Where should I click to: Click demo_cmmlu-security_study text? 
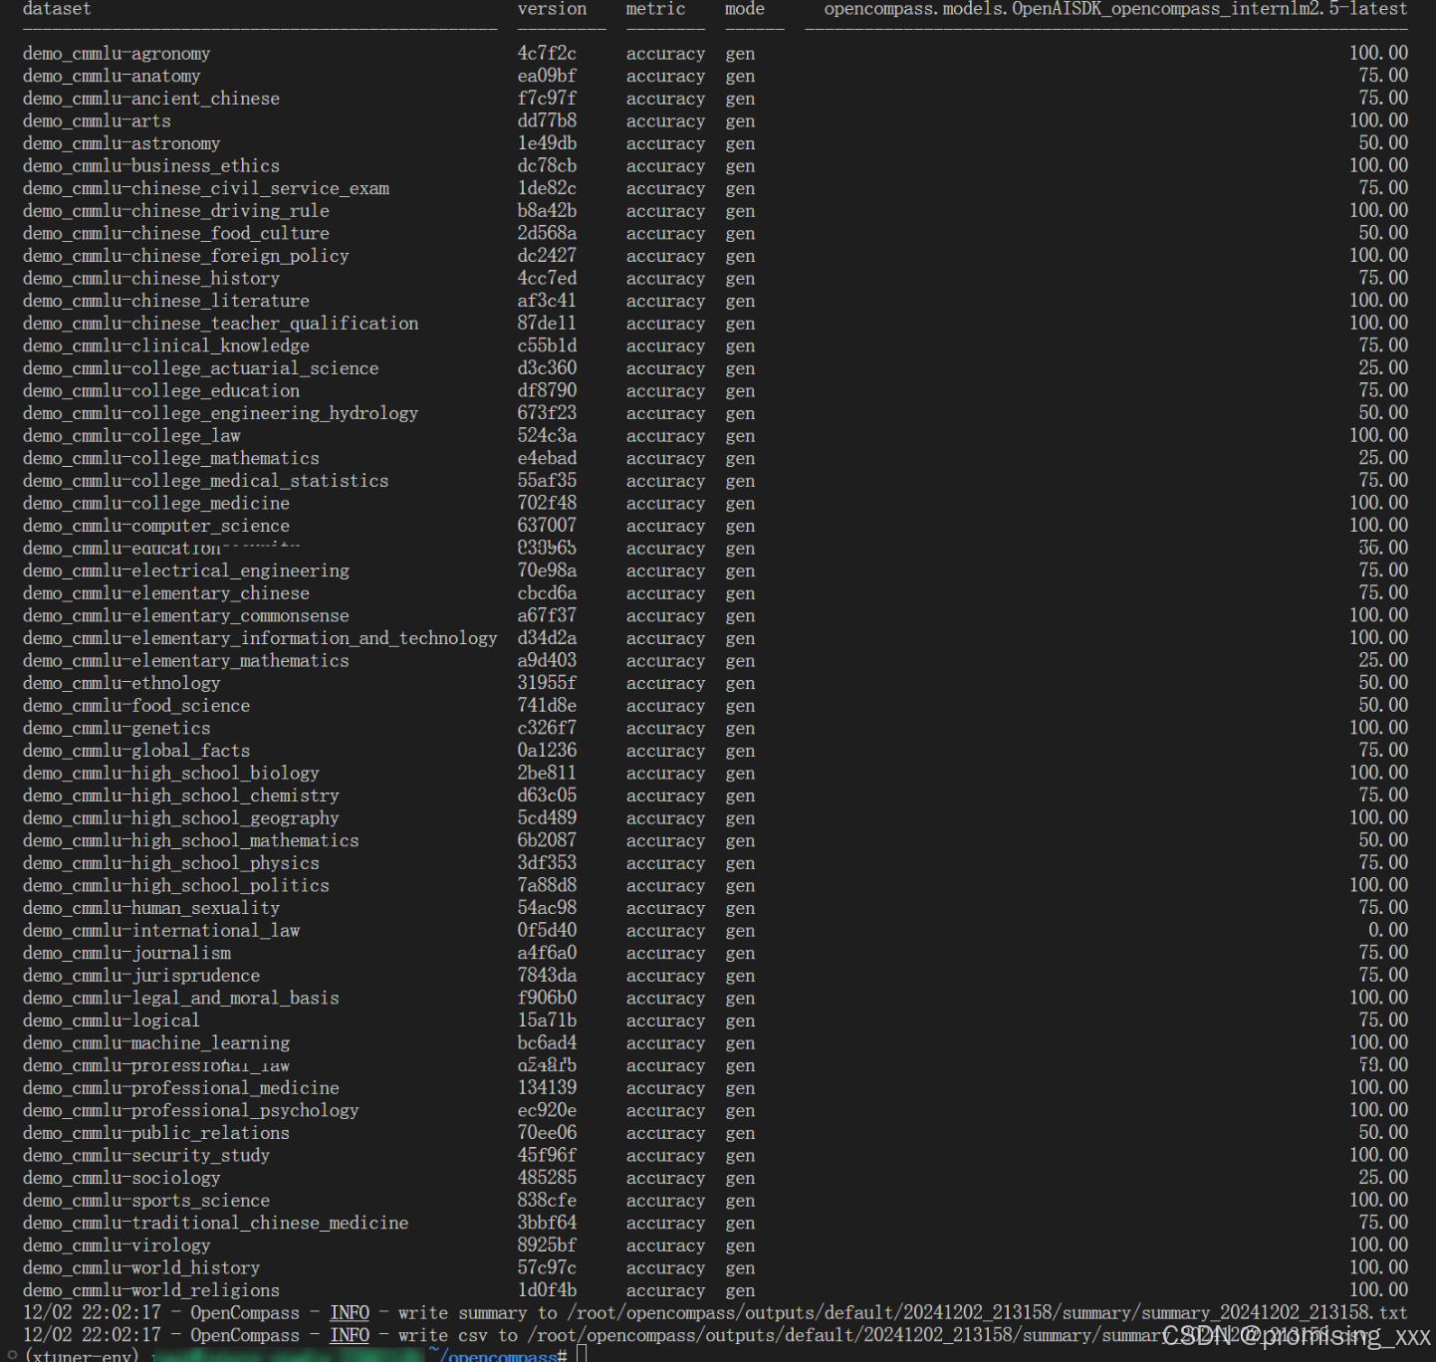[146, 1156]
